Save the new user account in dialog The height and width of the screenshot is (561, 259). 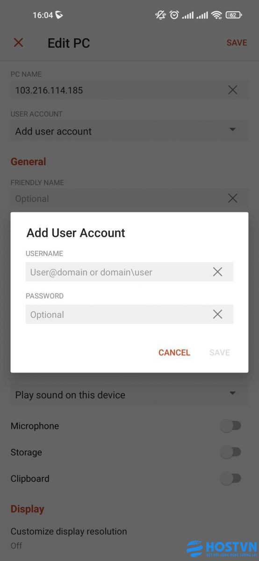pos(220,352)
